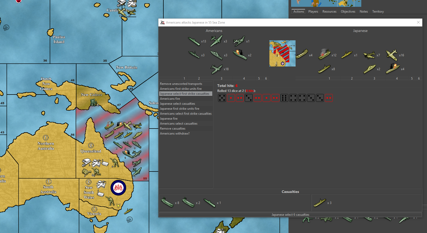This screenshot has width=427, height=233.
Task: Click the New Britain territory label
Action: pos(127,68)
